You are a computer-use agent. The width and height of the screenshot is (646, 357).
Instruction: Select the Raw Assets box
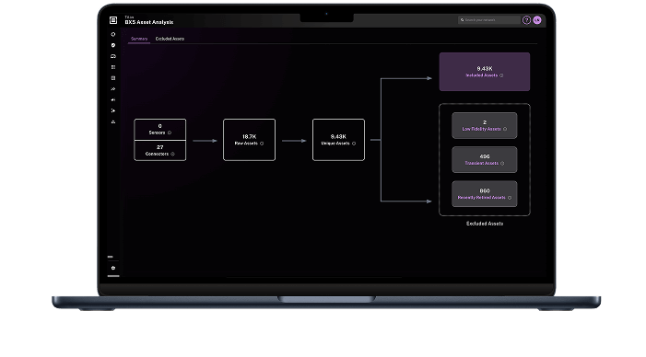pyautogui.click(x=249, y=140)
